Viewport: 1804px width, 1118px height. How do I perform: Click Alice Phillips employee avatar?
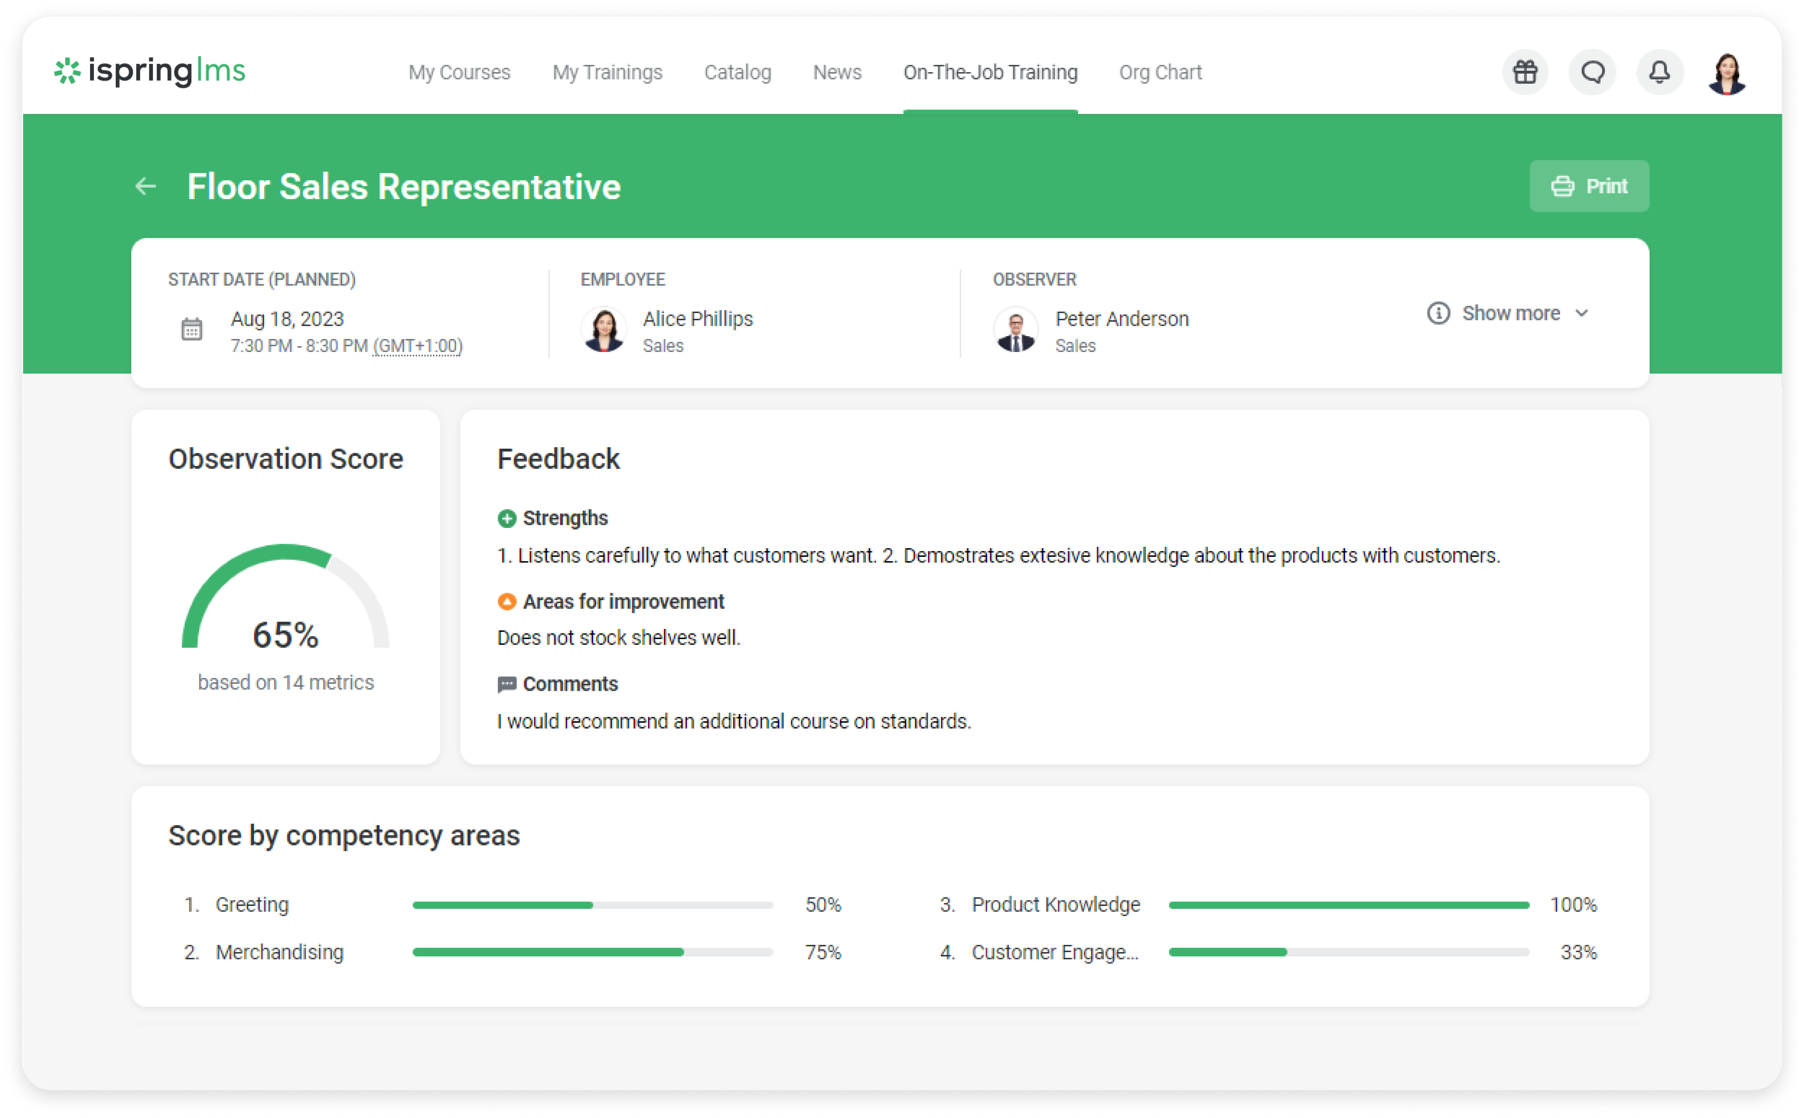click(x=604, y=330)
